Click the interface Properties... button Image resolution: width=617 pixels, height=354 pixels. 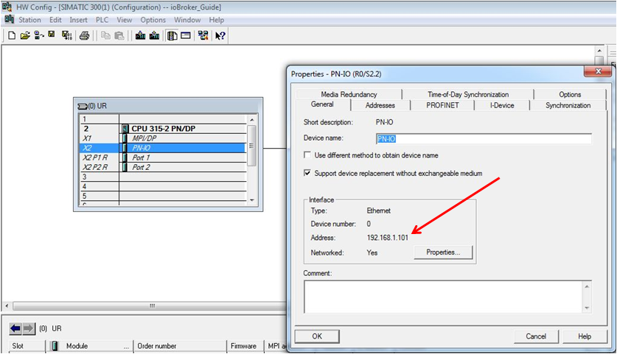coord(443,252)
